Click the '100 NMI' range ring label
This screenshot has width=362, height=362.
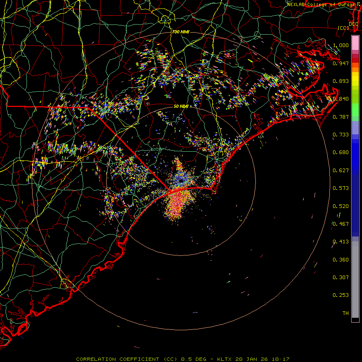(181, 32)
